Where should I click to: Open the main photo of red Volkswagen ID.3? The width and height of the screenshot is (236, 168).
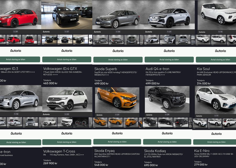pyautogui.click(x=20, y=15)
